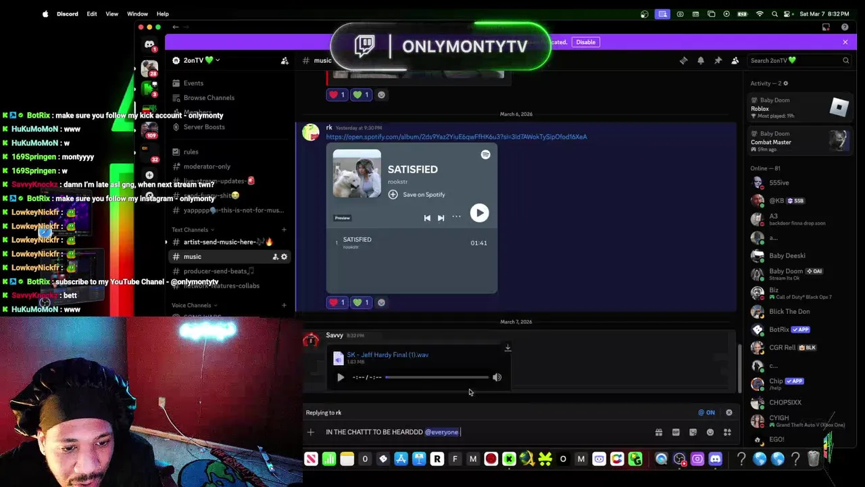Image resolution: width=865 pixels, height=487 pixels.
Task: Open Server Boosts
Action: [228, 126]
